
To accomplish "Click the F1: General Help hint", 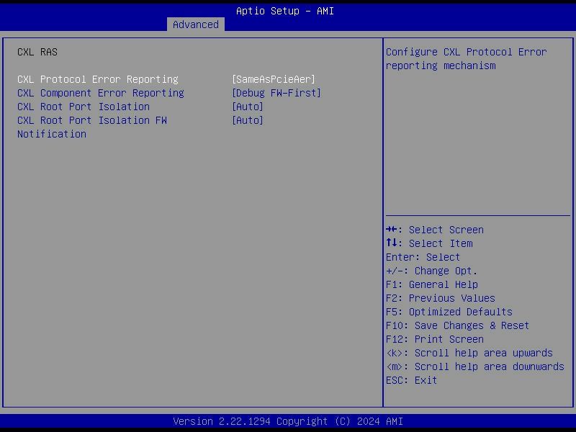I will 431,284.
